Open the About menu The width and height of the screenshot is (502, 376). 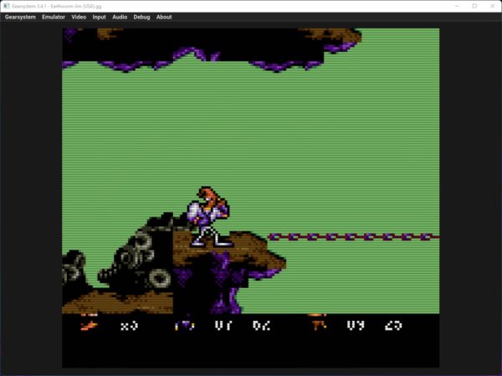(x=164, y=17)
